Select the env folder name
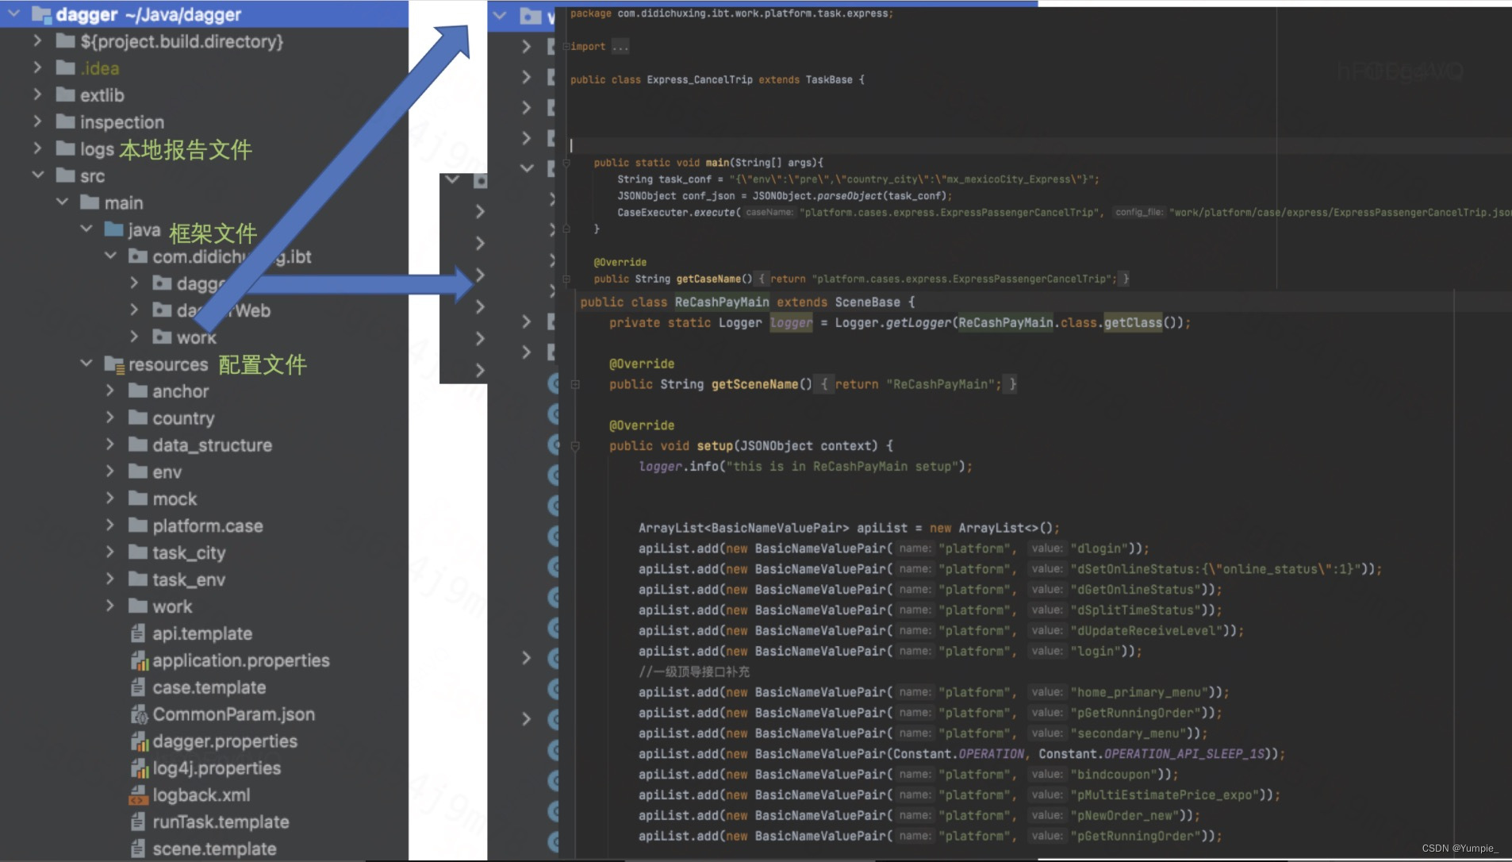1512x862 pixels. coord(167,472)
